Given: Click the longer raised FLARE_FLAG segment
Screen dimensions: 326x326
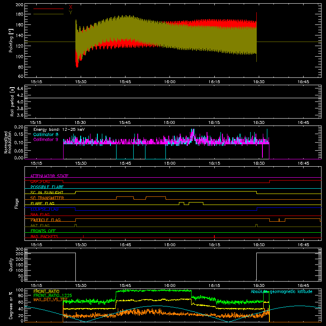Looking at the screenshot, I should coord(196,202).
